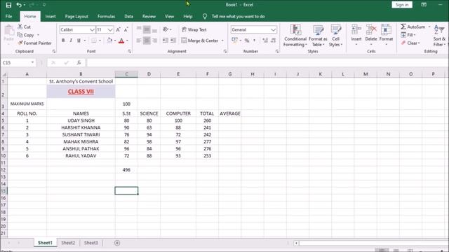Switch to the Formulas tab

[x=106, y=16]
